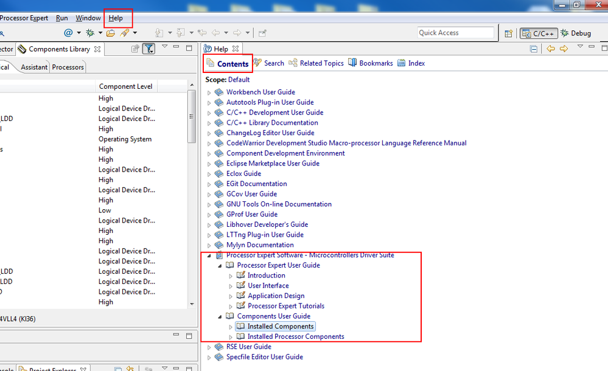The image size is (608, 371).
Task: Expand the Workbench User Guide node
Action: point(209,92)
